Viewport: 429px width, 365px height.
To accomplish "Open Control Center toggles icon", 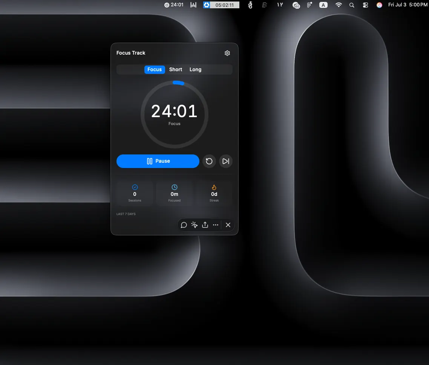I will point(365,5).
